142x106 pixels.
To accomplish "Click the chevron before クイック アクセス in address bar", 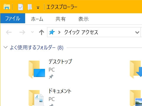I will (59, 32).
